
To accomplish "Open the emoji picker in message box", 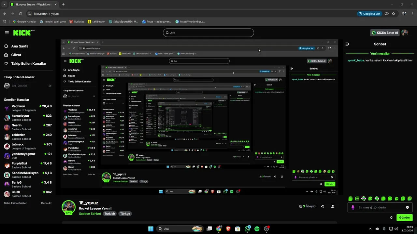I will click(x=407, y=207).
